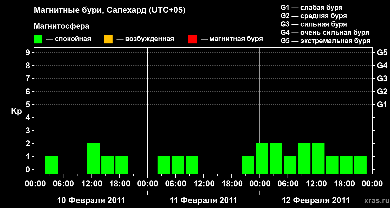Click the '12 Февраля 2011' date label
The width and height of the screenshot is (390, 208).
coord(316,200)
